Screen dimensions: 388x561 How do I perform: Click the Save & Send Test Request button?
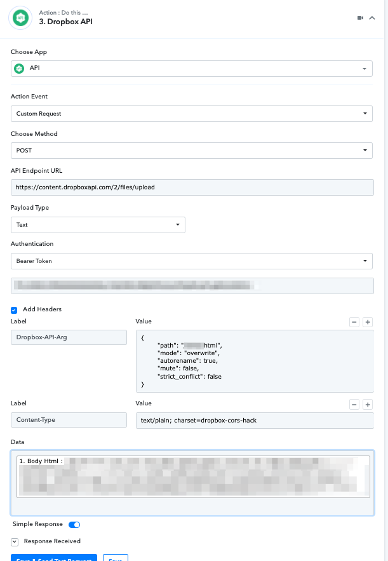point(53,558)
